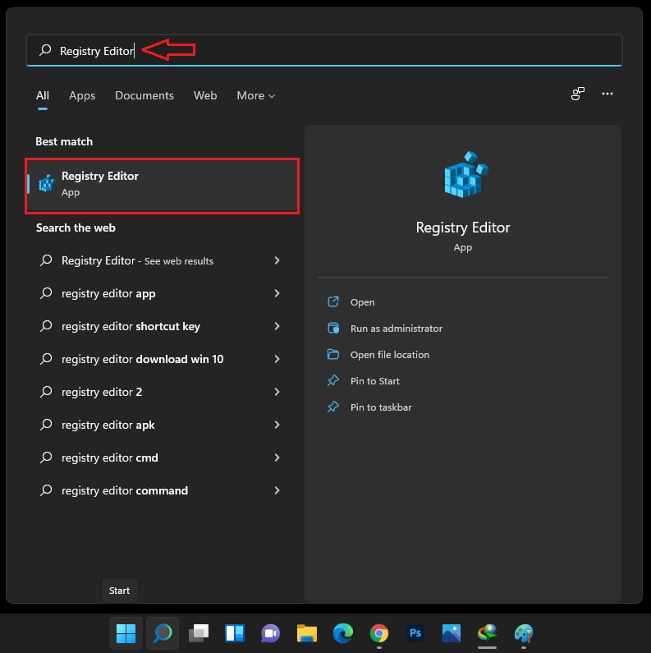Select the All search tab
Screen dimensions: 651x653
click(43, 96)
